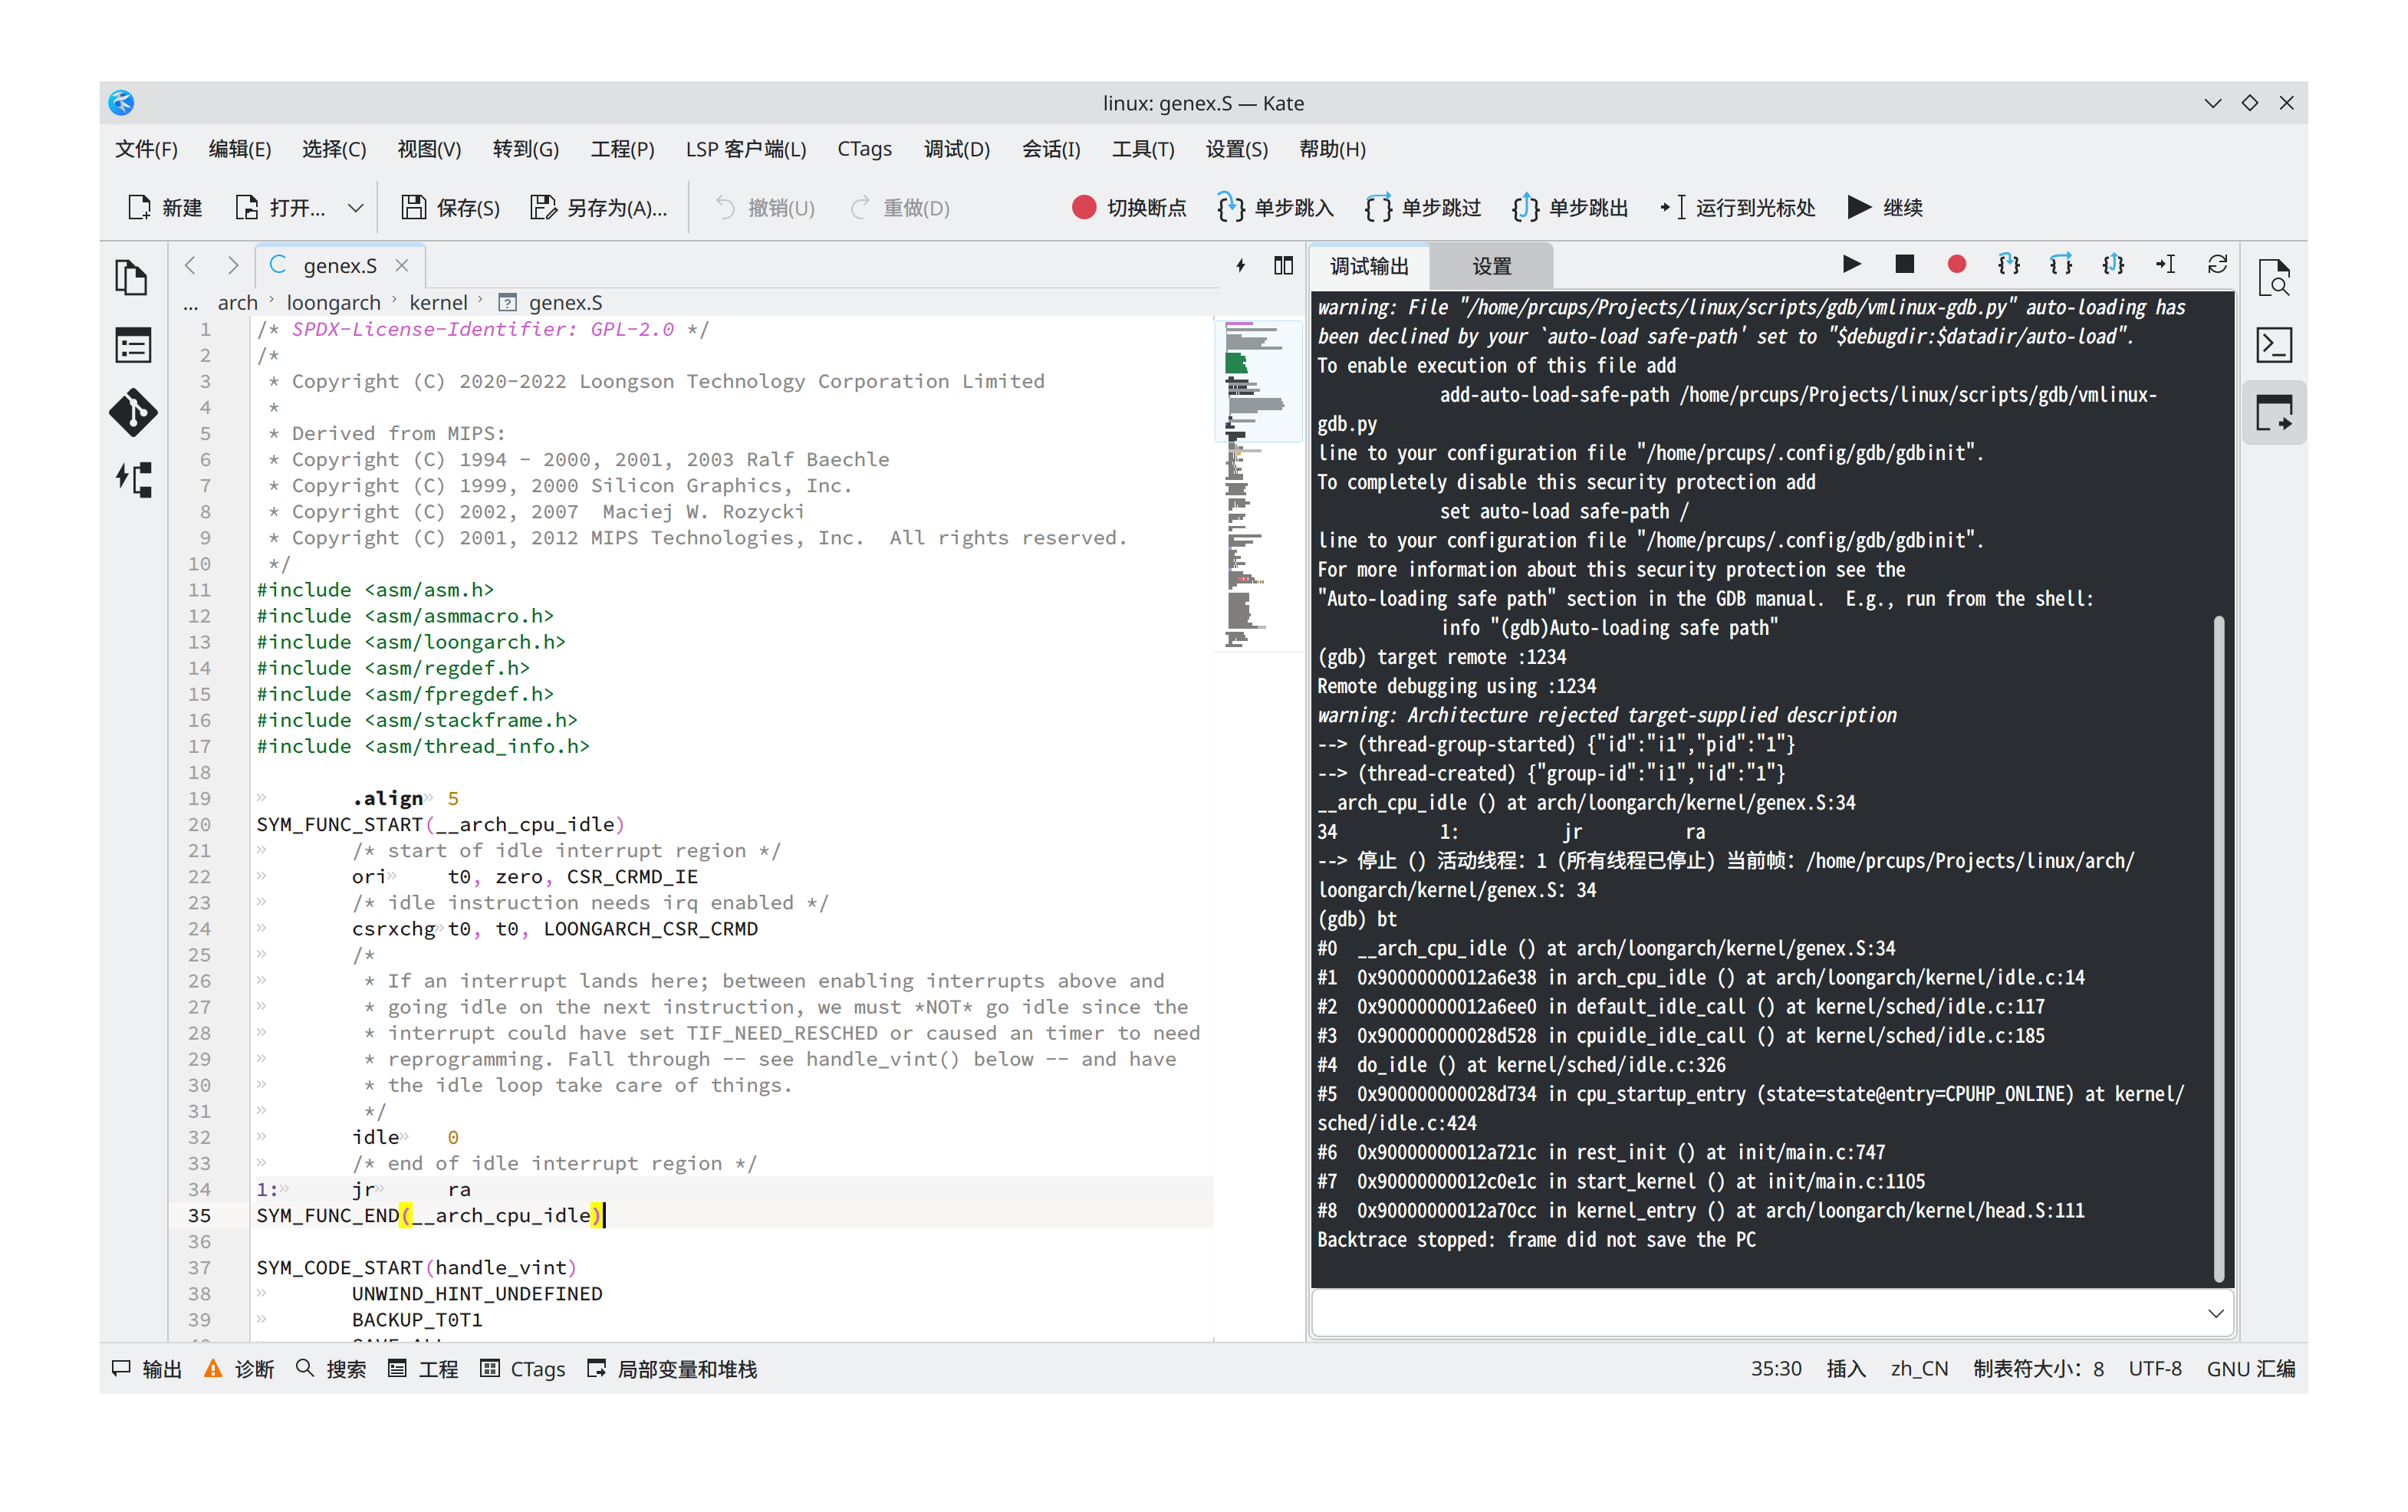This screenshot has width=2408, height=1512.
Task: Toggle the 输出 panel in status bar
Action: tap(148, 1368)
